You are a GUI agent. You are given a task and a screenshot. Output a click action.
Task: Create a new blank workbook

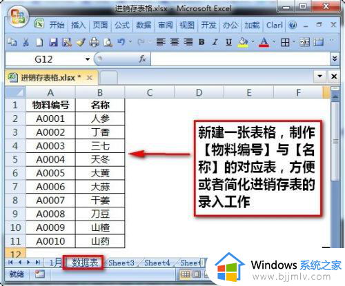(39, 42)
